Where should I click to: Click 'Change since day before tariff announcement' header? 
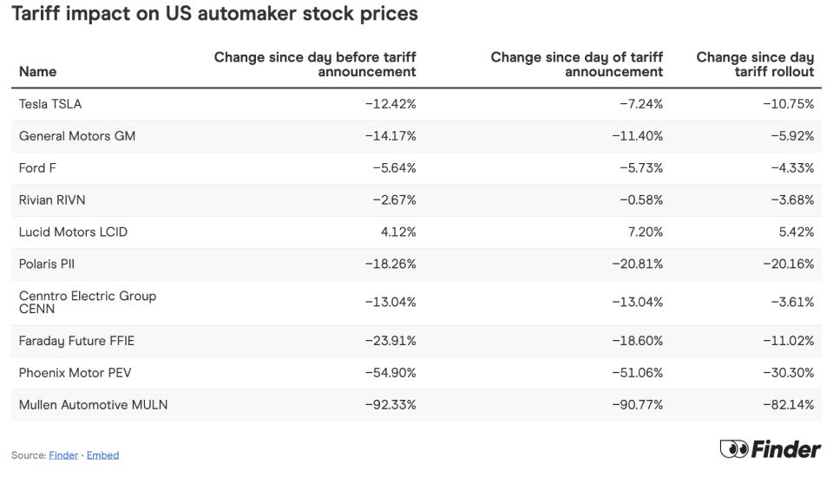click(315, 64)
